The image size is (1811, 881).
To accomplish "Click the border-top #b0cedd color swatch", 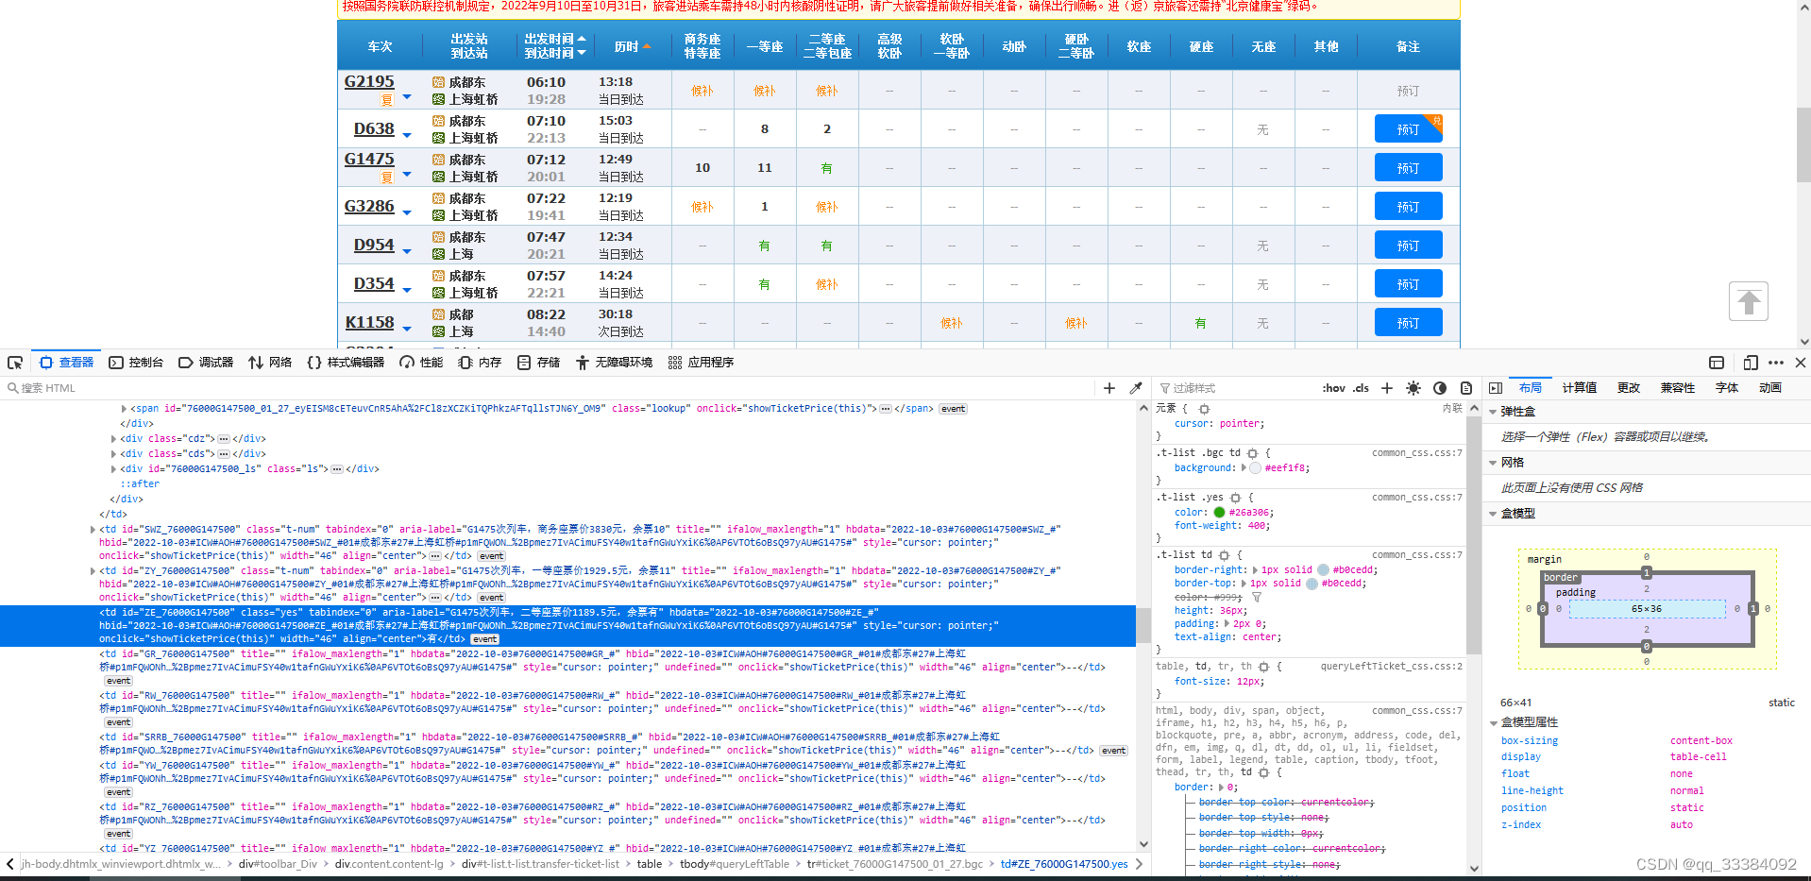I will (x=1312, y=584).
